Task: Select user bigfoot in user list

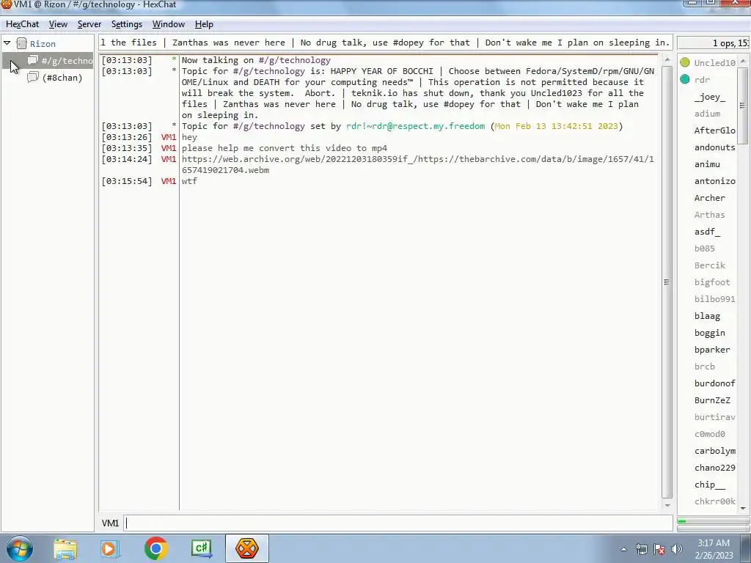Action: point(712,282)
